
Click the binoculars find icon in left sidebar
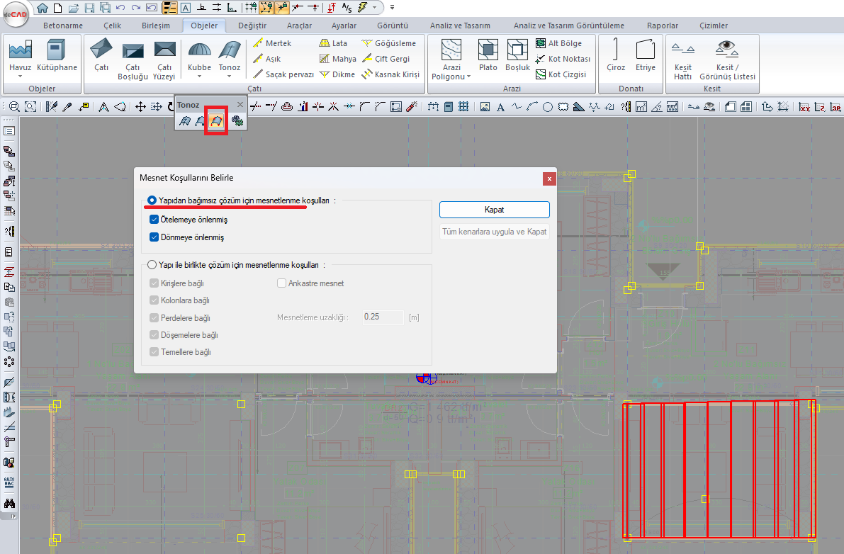(x=9, y=504)
